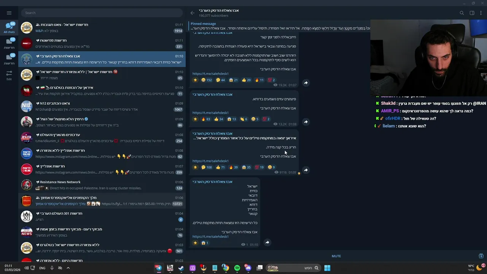The image size is (487, 274).
Task: Toggle the thumbs-up reaction showing 20
Action: [x=246, y=80]
